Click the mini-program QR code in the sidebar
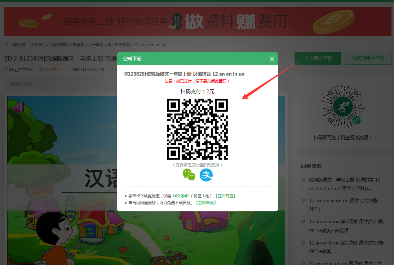 tap(343, 107)
